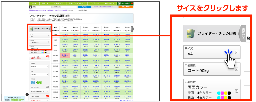Select the magenta swatch in the enlarged 表面 row

point(222,93)
